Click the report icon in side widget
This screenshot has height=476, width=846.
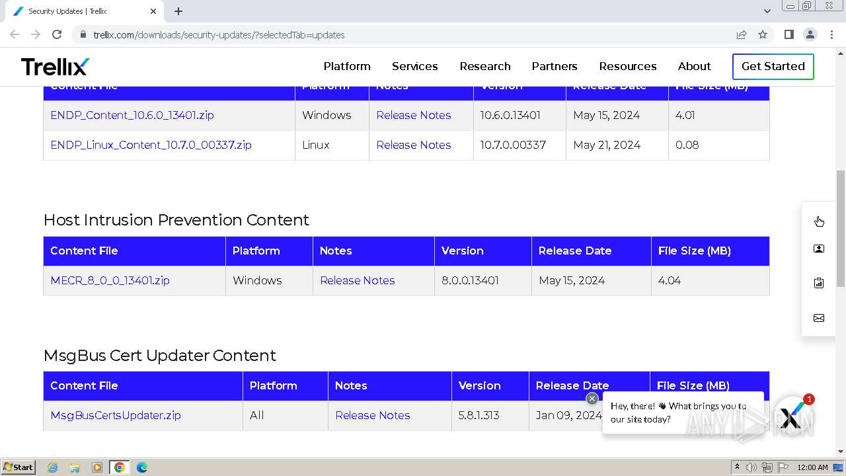pos(819,283)
